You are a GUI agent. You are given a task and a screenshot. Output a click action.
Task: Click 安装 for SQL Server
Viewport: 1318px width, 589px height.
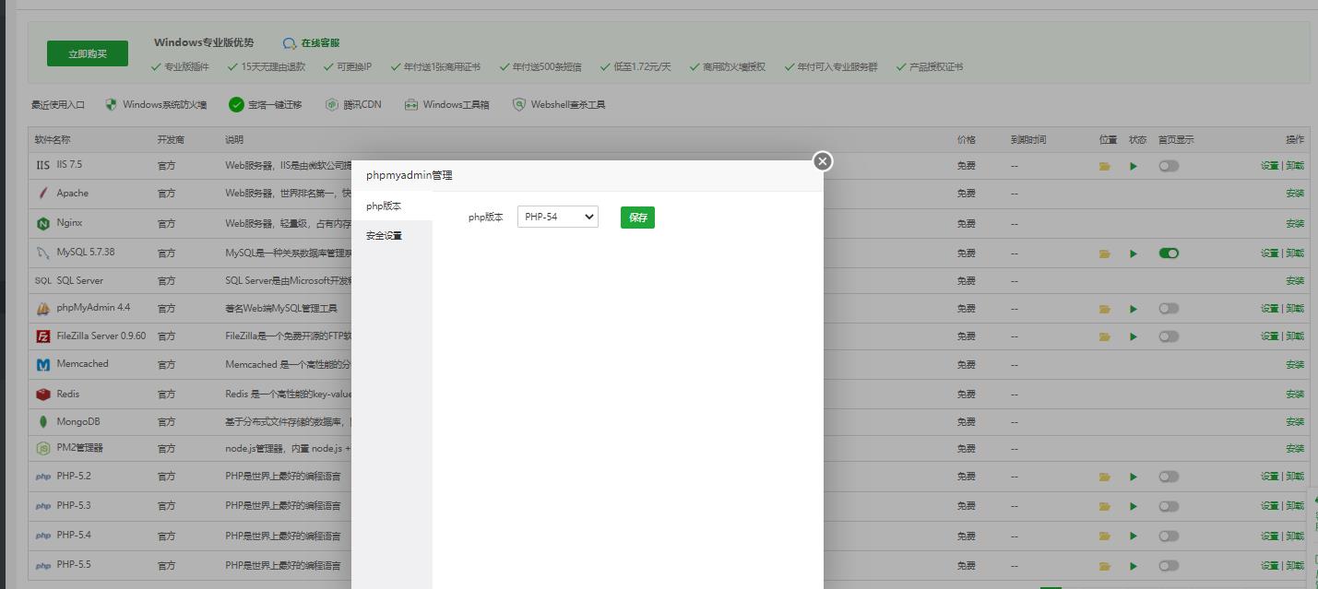click(1295, 281)
